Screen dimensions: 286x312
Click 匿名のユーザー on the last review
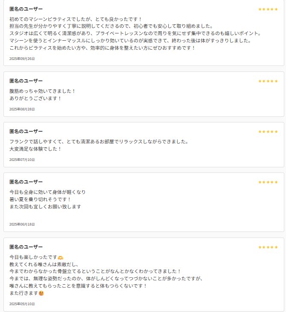tap(26, 247)
